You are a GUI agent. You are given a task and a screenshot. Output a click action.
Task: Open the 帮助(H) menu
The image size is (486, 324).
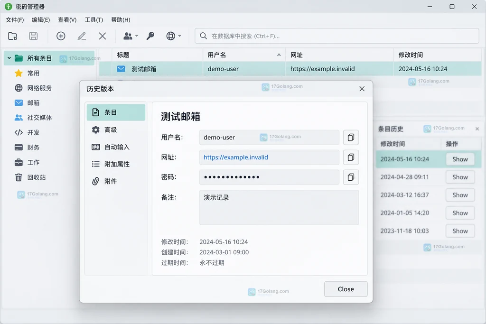tap(121, 20)
